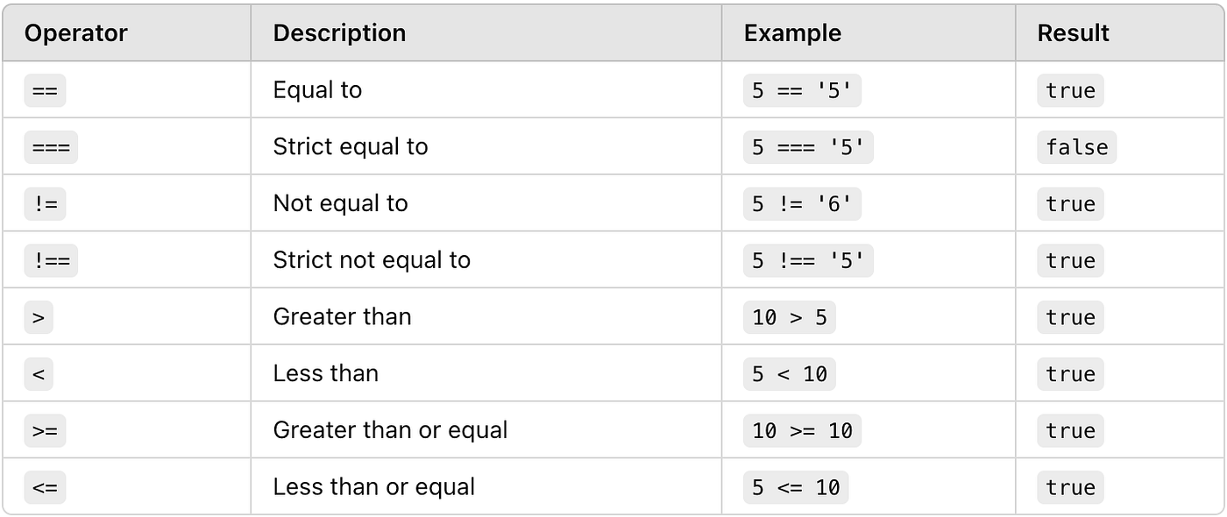The height and width of the screenshot is (517, 1227).
Task: Click the != operator code chip
Action: (x=45, y=204)
